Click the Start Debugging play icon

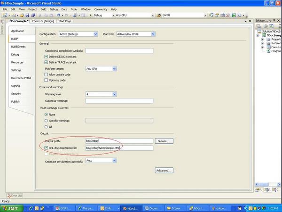pyautogui.click(x=90, y=16)
